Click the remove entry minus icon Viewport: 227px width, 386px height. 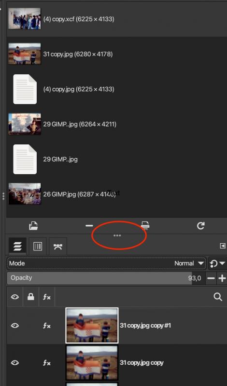click(89, 225)
